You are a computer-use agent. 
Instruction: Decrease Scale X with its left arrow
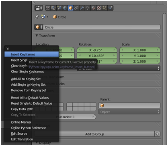click(123, 50)
